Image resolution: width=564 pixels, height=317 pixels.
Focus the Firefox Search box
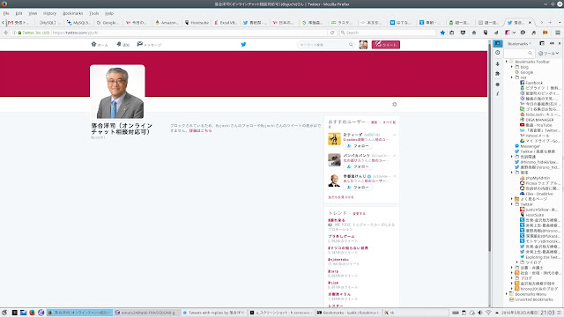(x=388, y=33)
